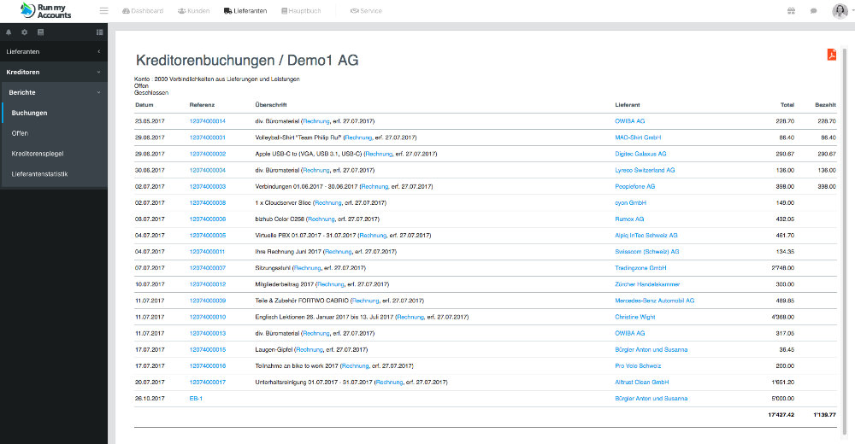Open reference 12074000015
The width and height of the screenshot is (855, 444).
point(207,350)
